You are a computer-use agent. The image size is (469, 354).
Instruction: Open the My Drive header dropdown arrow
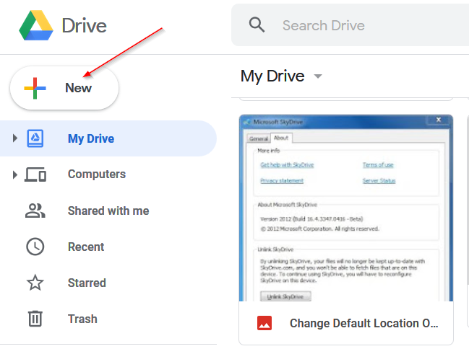tap(318, 76)
